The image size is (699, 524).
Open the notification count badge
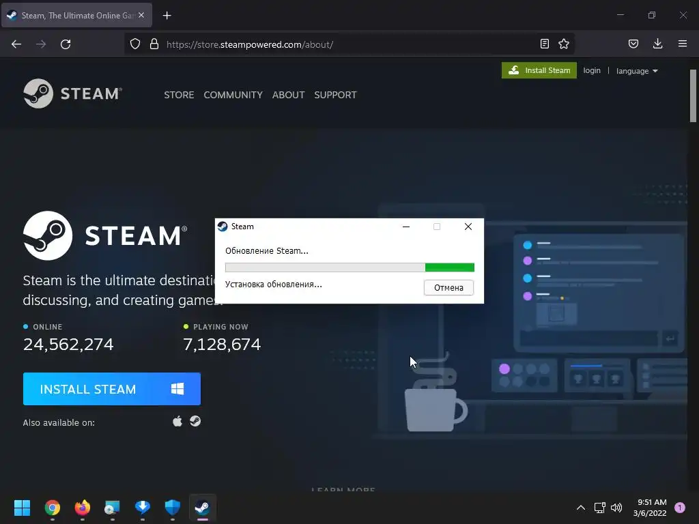coord(680,508)
